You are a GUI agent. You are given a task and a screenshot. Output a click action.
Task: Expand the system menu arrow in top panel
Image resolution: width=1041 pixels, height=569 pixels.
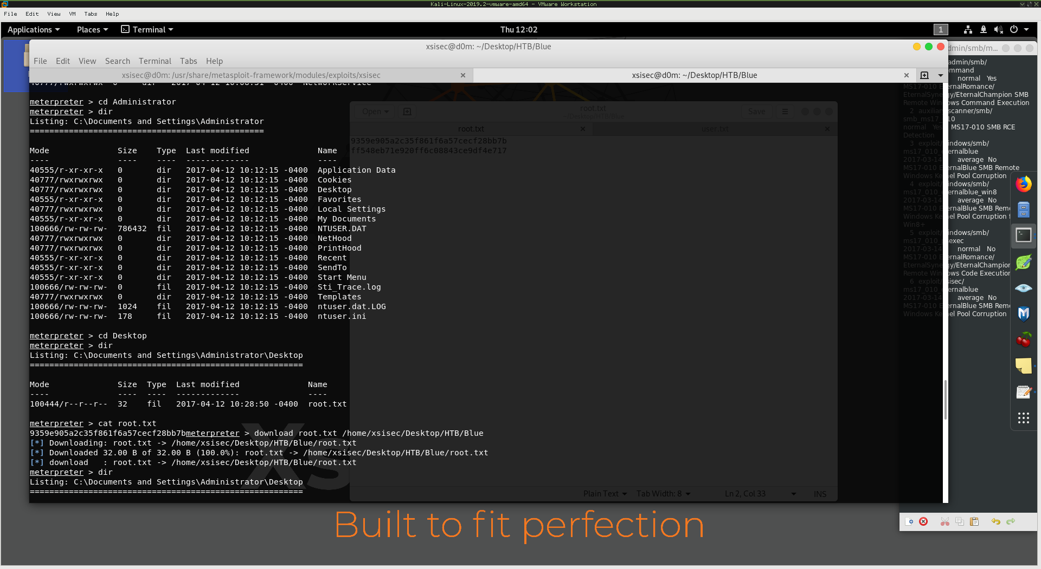click(x=1026, y=30)
